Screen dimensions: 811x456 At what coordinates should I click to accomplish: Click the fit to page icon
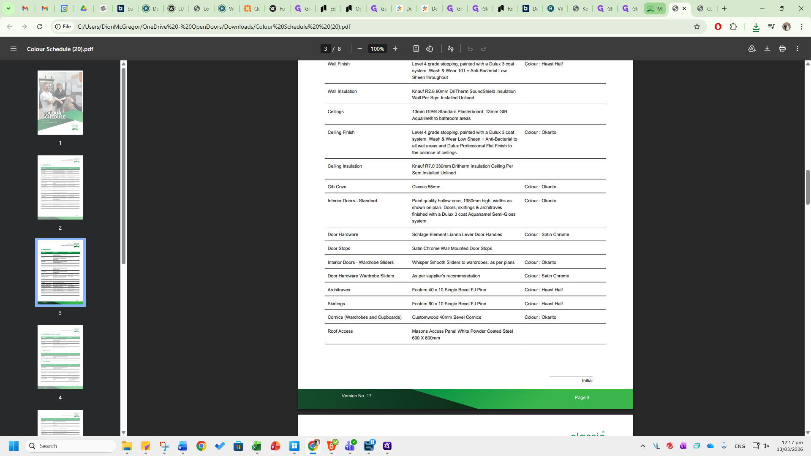[416, 49]
